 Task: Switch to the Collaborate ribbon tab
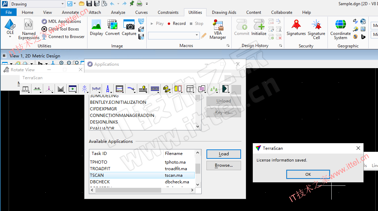[x=282, y=12]
